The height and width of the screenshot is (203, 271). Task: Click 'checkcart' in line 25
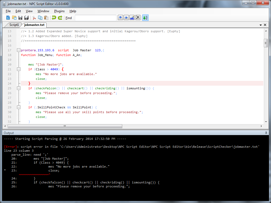[x=75, y=88]
